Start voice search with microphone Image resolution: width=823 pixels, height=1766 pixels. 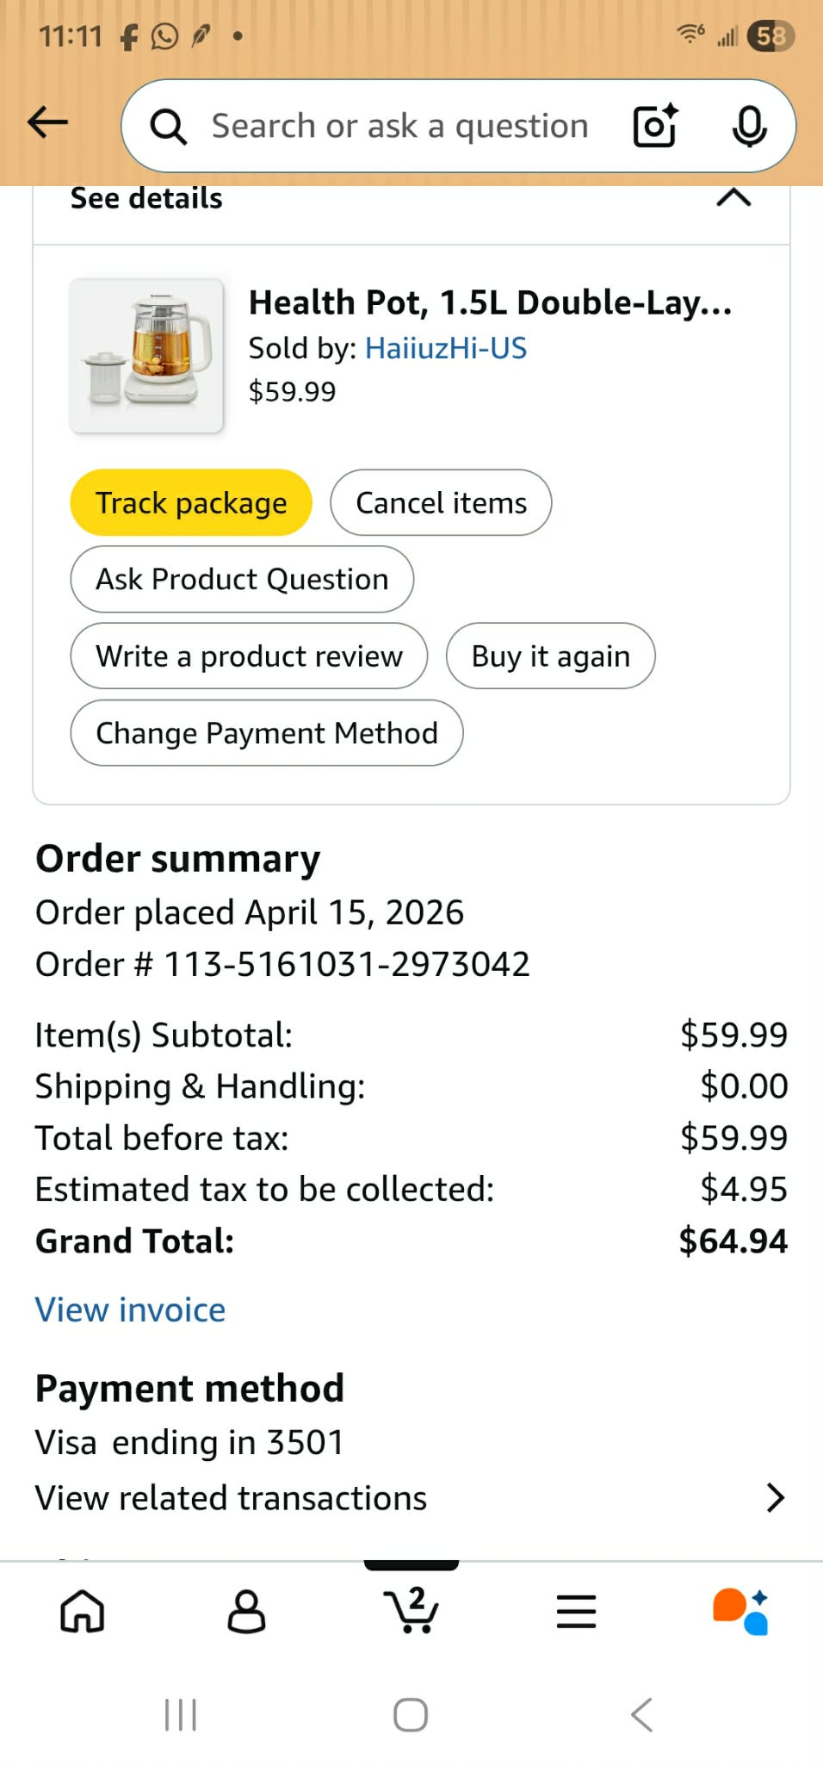tap(749, 127)
